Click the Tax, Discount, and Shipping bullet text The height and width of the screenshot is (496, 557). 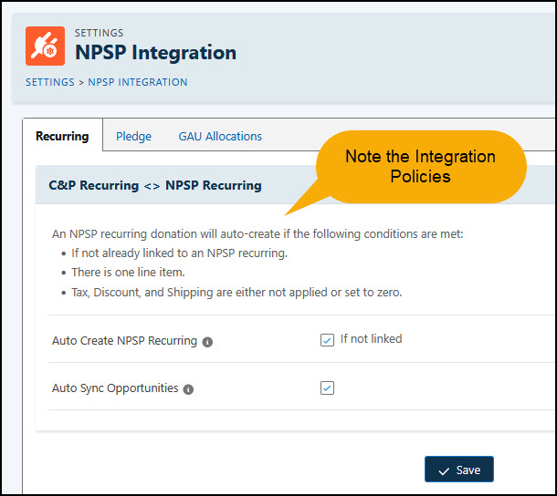(x=236, y=293)
